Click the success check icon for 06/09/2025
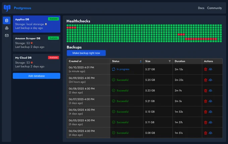 tap(114, 80)
